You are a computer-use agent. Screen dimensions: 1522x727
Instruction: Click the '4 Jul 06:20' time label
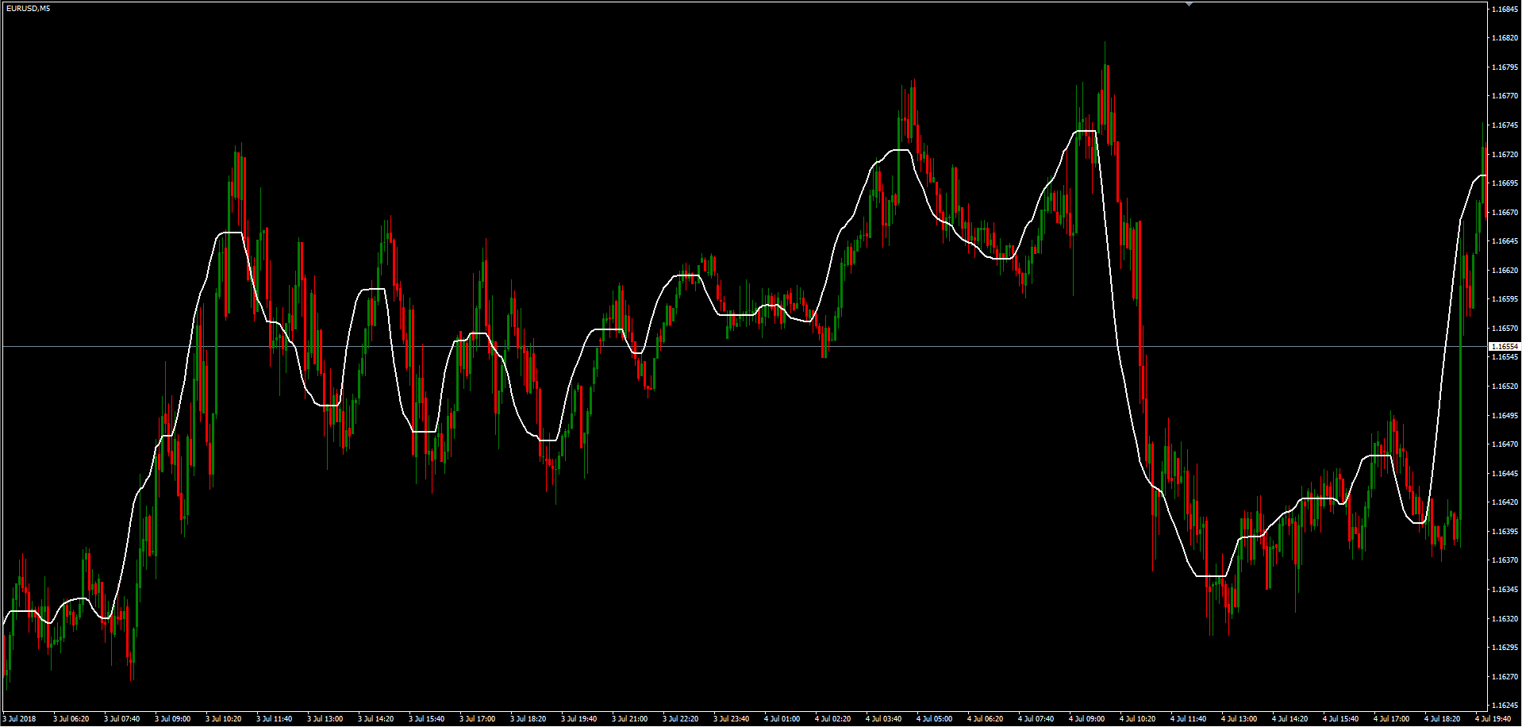tap(985, 719)
